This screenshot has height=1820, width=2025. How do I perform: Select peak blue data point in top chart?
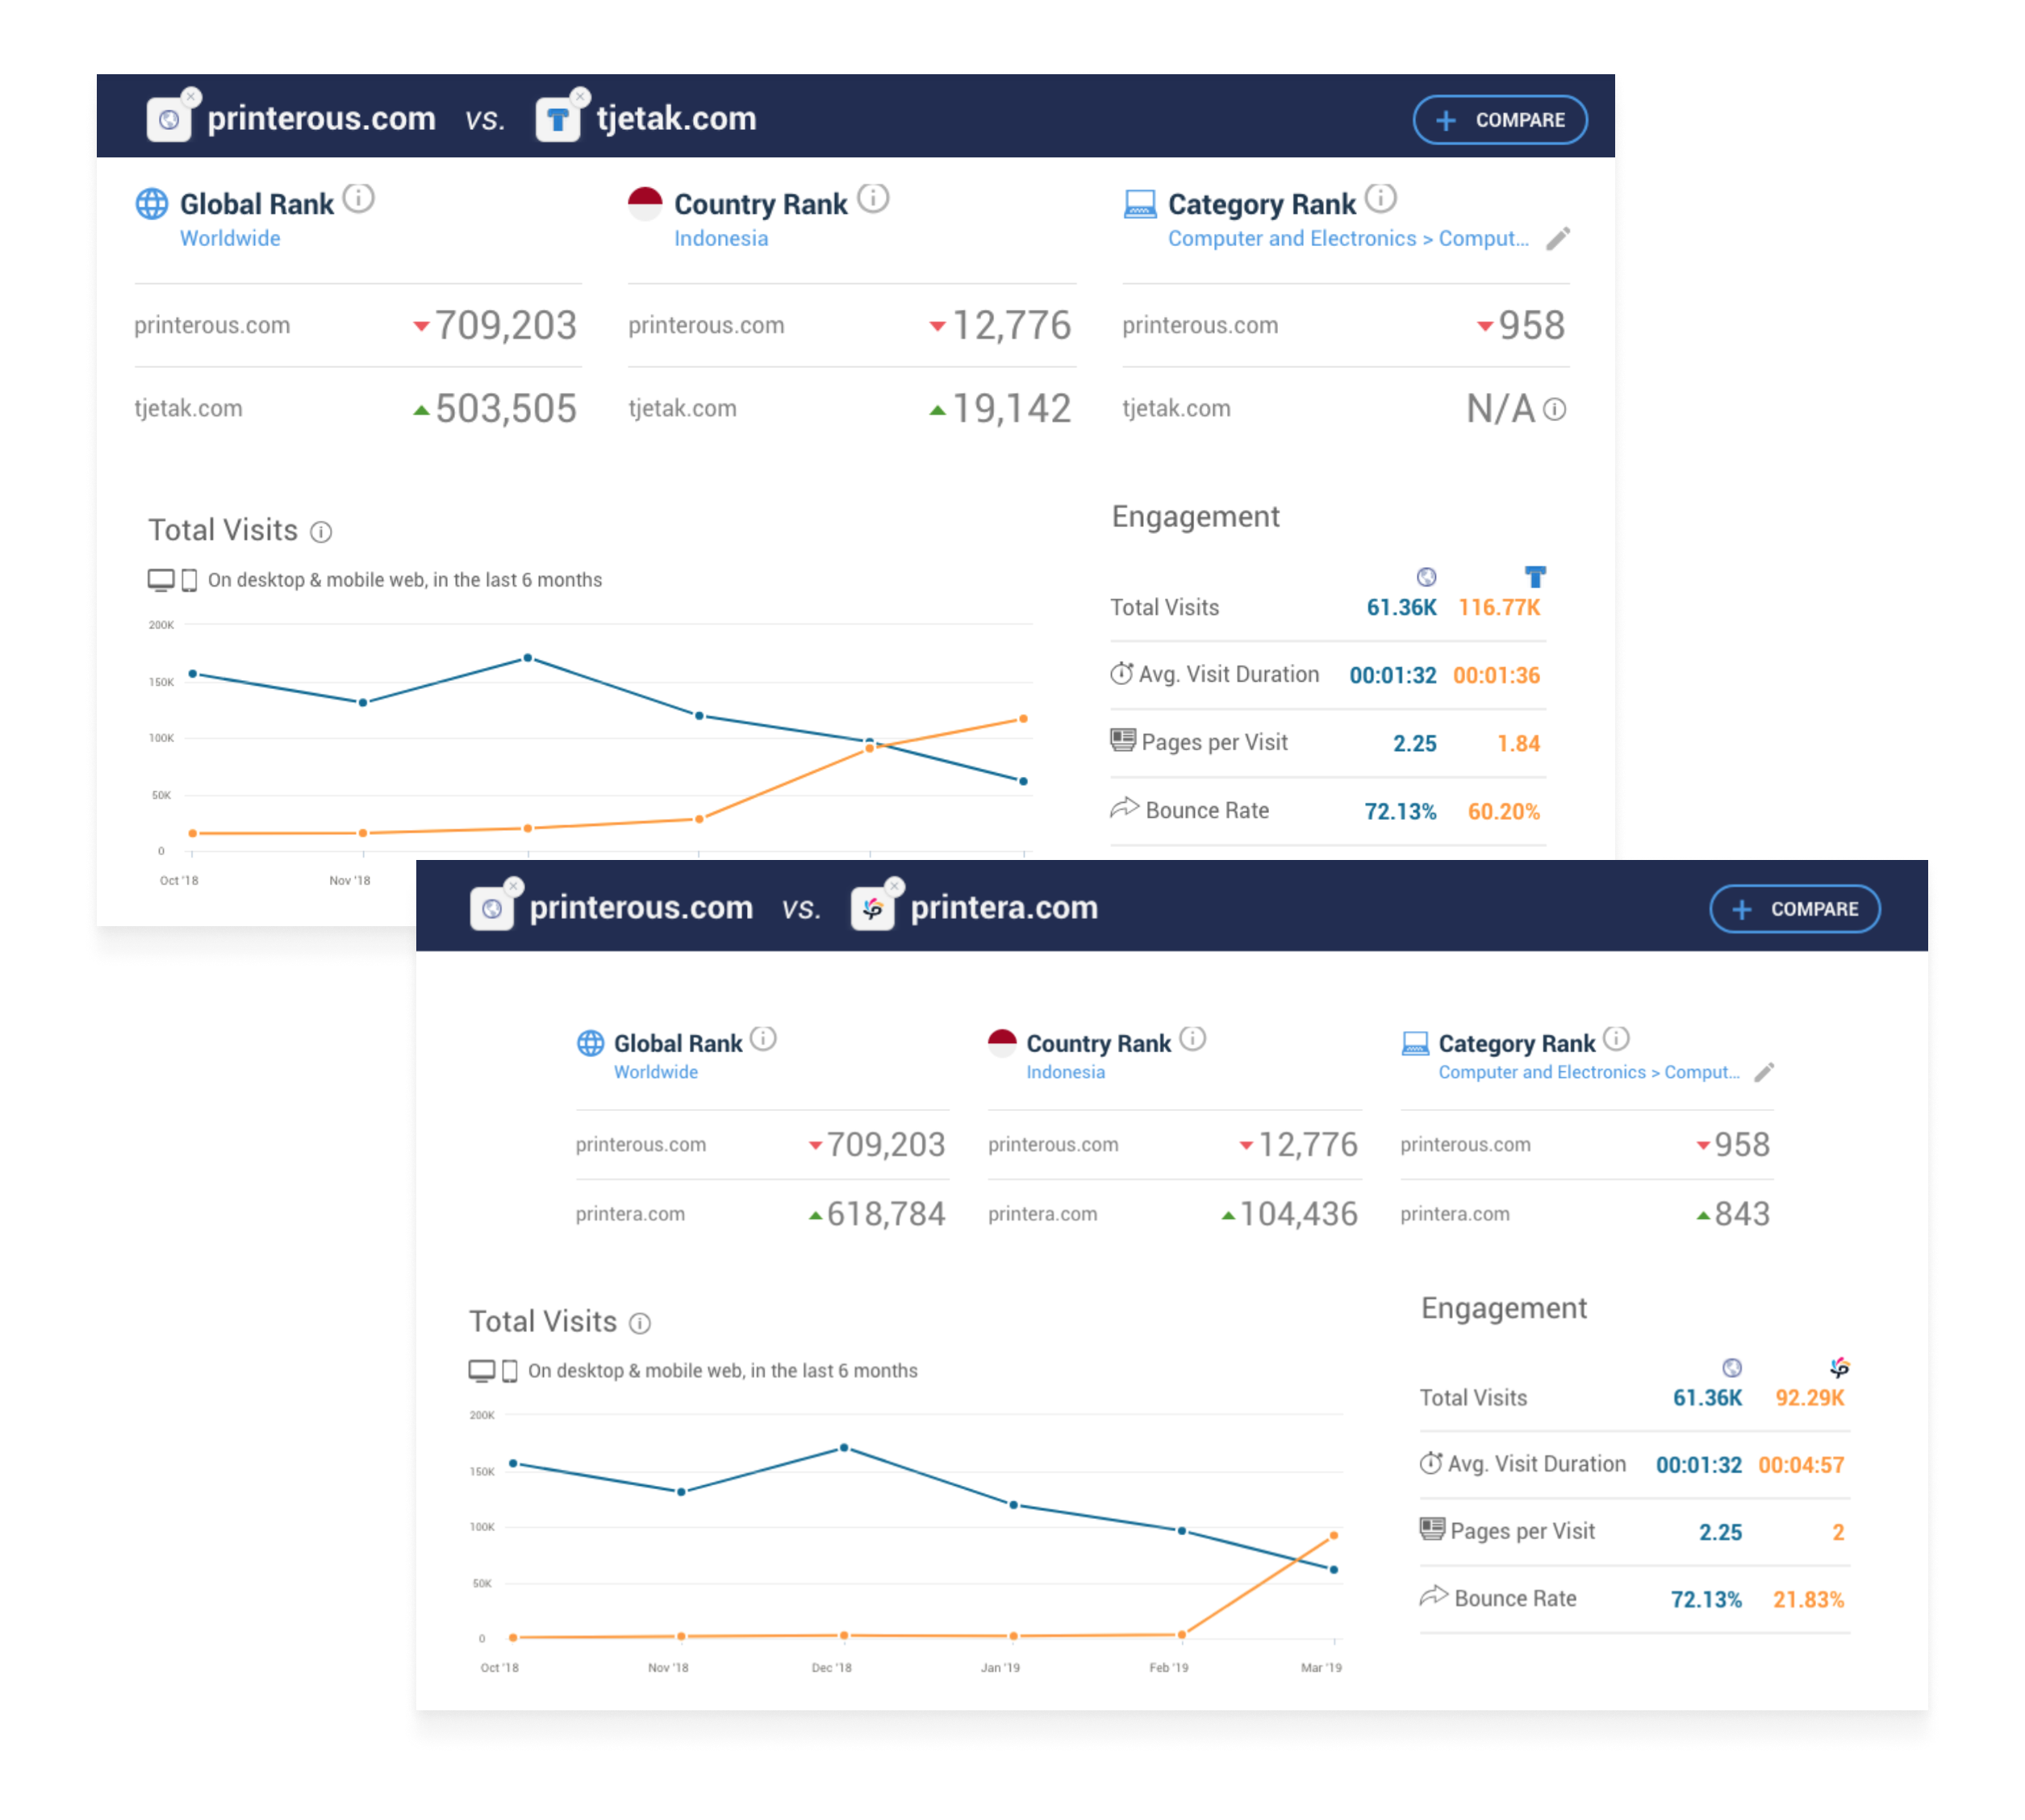(x=528, y=658)
